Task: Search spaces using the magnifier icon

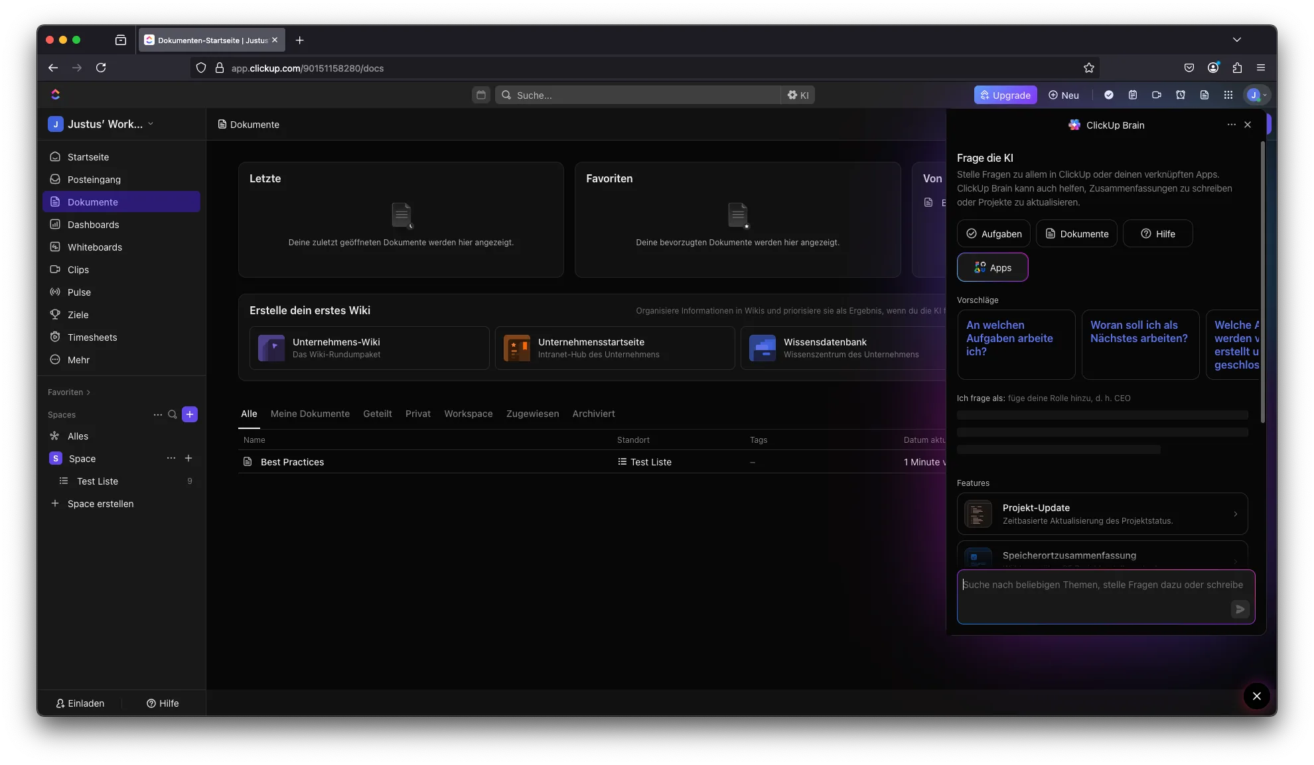Action: point(173,414)
